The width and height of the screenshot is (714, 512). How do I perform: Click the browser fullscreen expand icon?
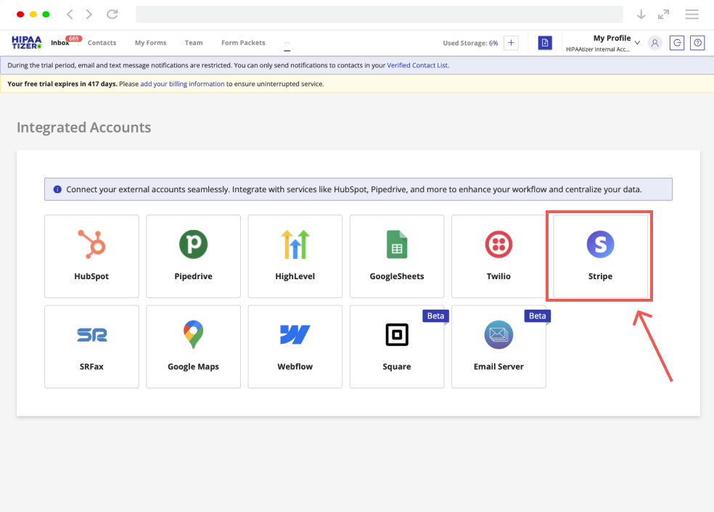(663, 15)
